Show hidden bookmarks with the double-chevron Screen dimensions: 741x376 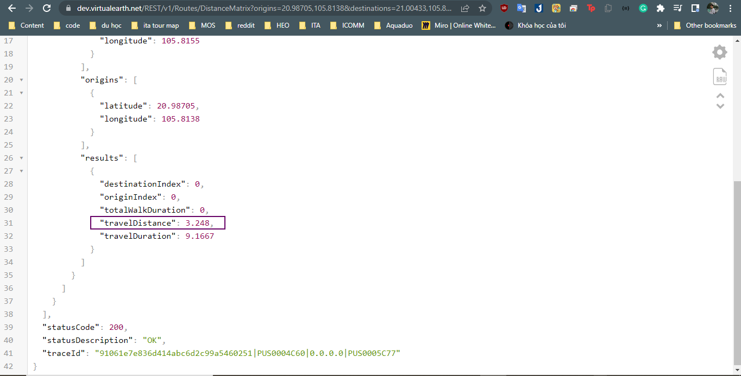660,26
